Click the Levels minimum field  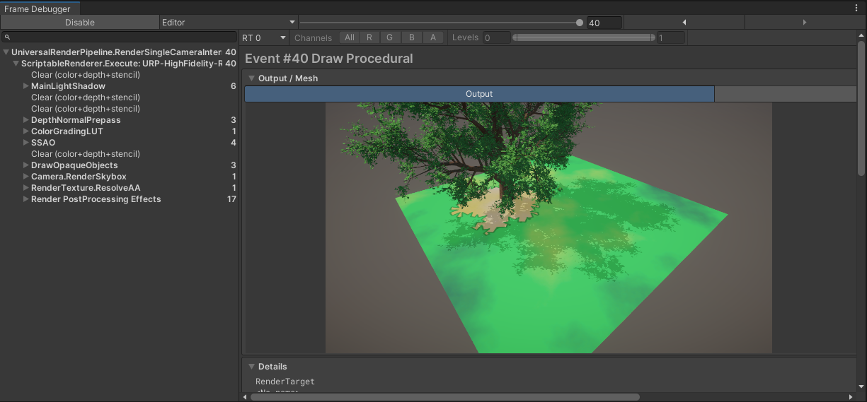pos(496,37)
